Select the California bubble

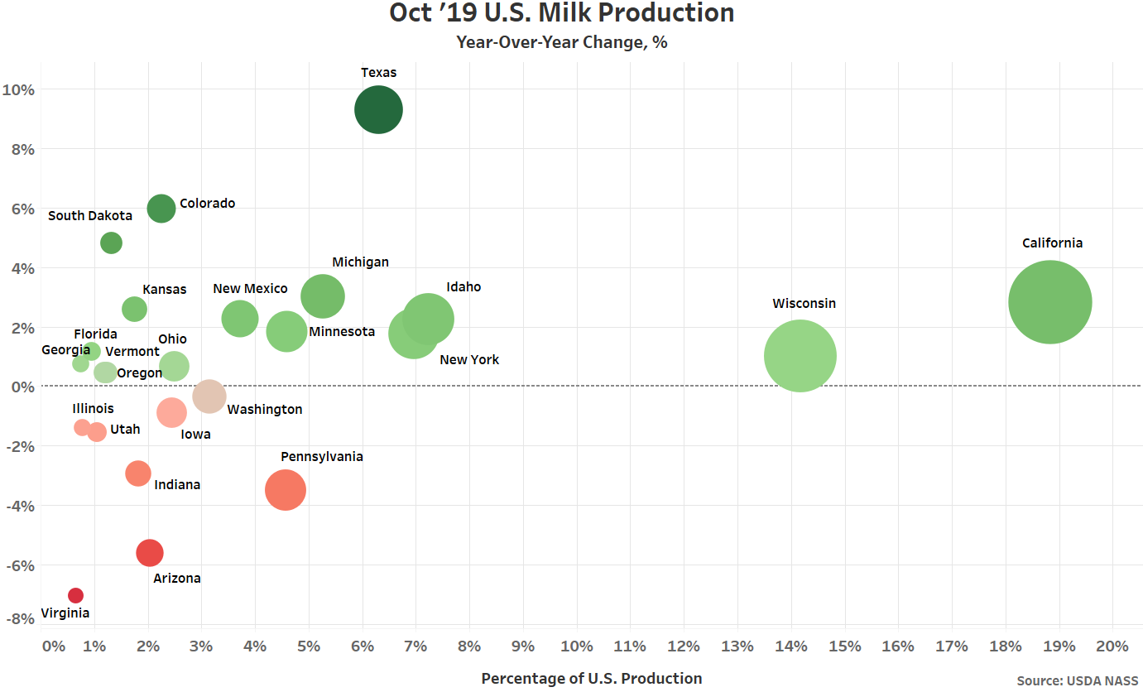(x=1049, y=302)
